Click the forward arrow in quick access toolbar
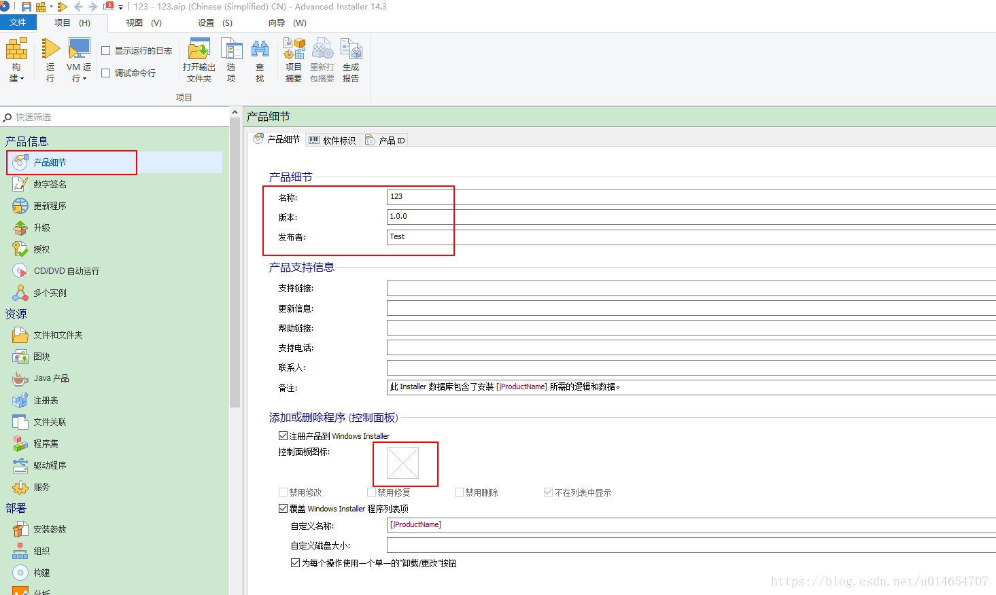The height and width of the screenshot is (595, 996). click(93, 7)
